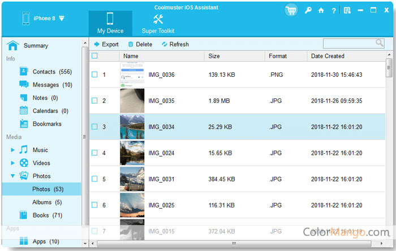This screenshot has width=396, height=251.
Task: Click the Export button
Action: pos(106,44)
